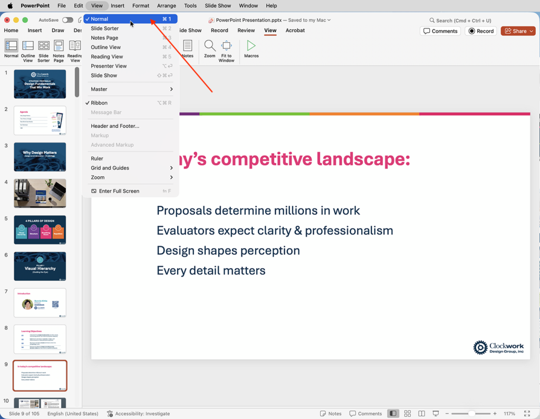This screenshot has height=419, width=540.
Task: Open the Insert menu in the menu bar
Action: [118, 5]
